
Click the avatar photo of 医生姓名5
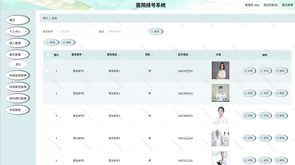[220, 158]
